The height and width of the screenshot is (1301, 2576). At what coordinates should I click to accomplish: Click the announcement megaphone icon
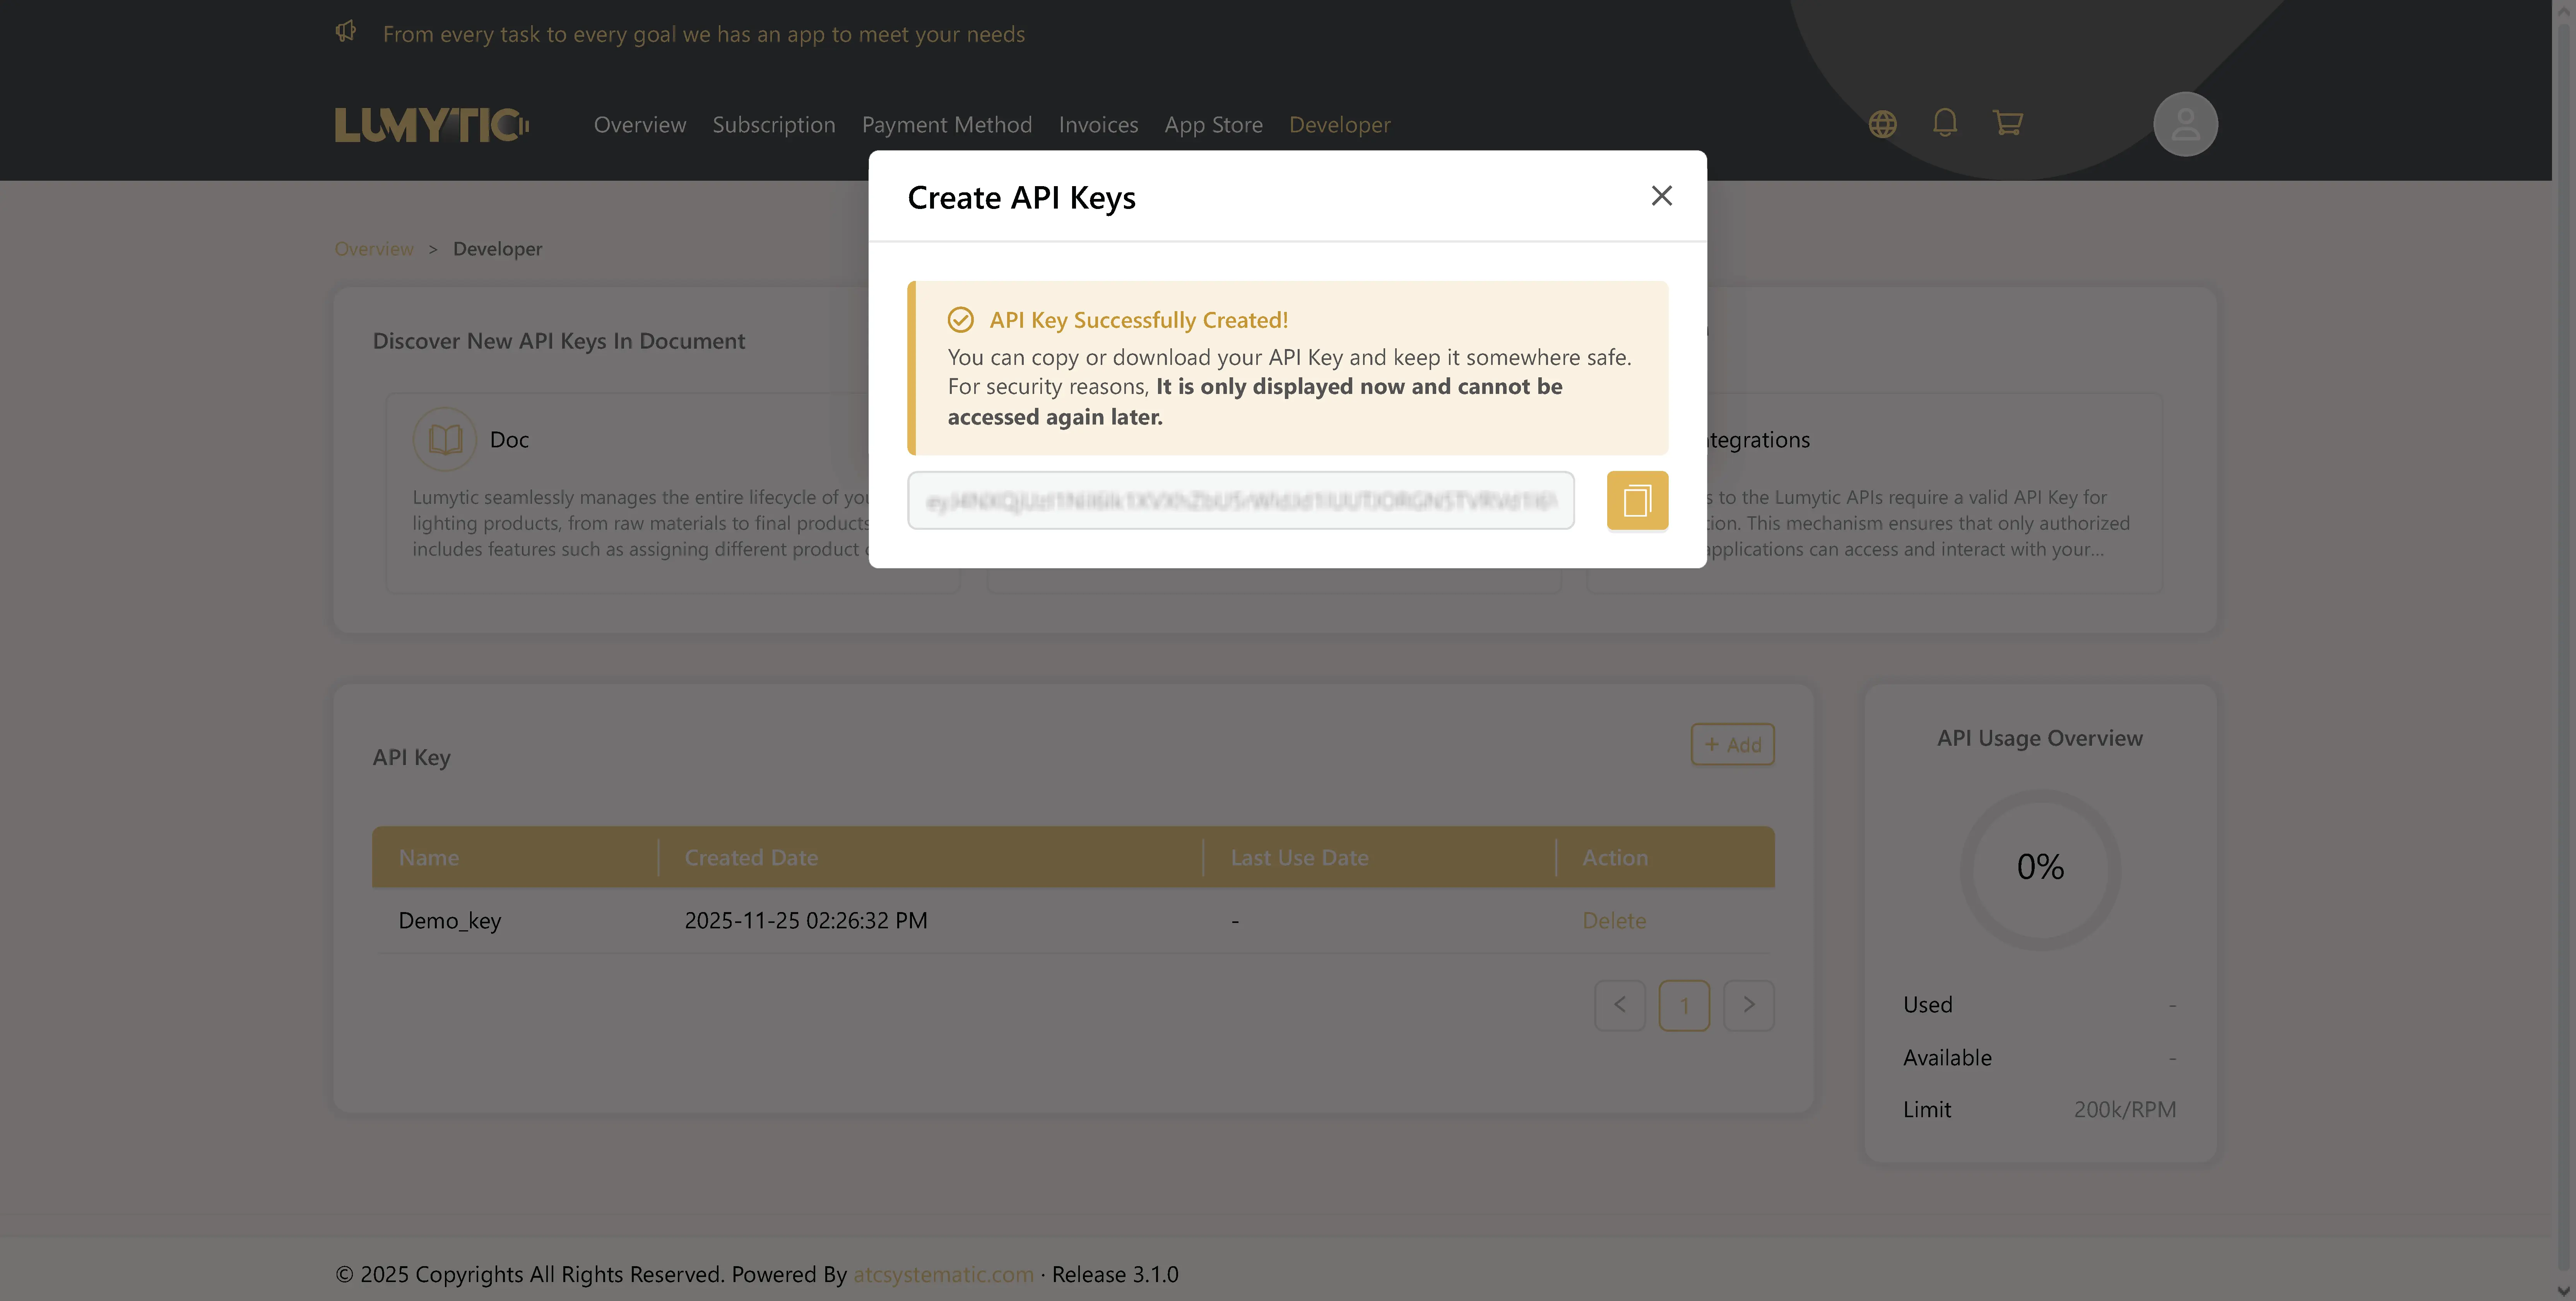click(x=346, y=31)
